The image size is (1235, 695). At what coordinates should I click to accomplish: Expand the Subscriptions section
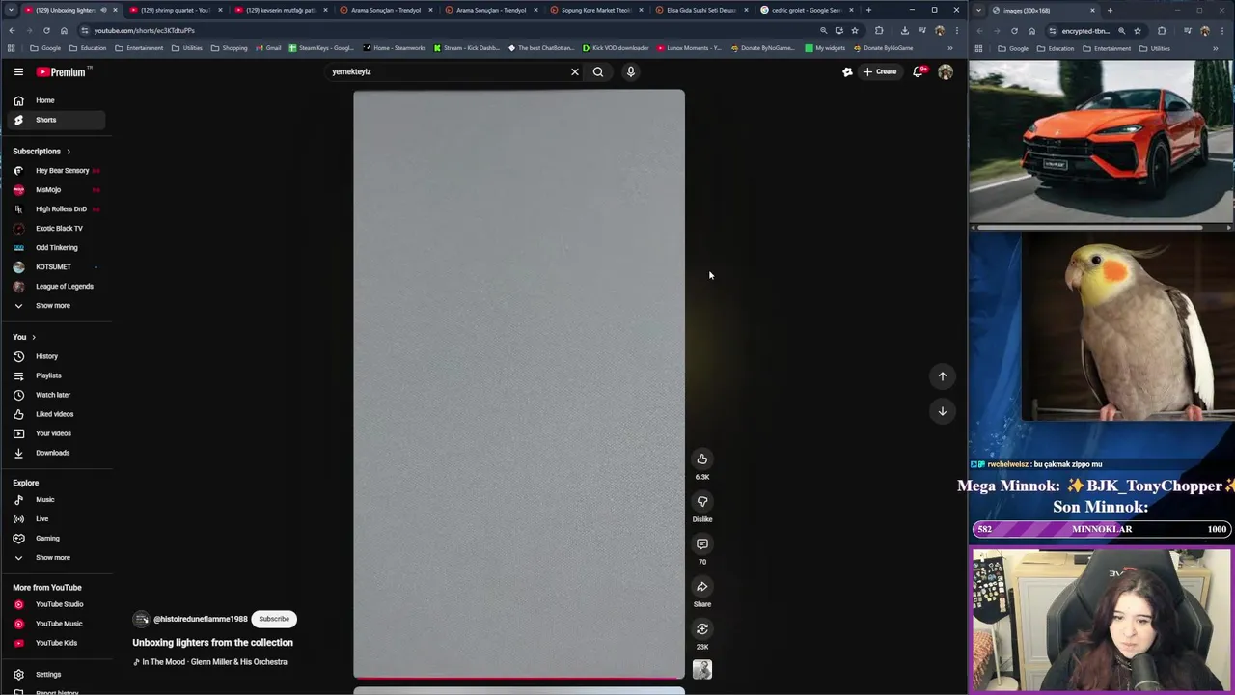pos(41,151)
